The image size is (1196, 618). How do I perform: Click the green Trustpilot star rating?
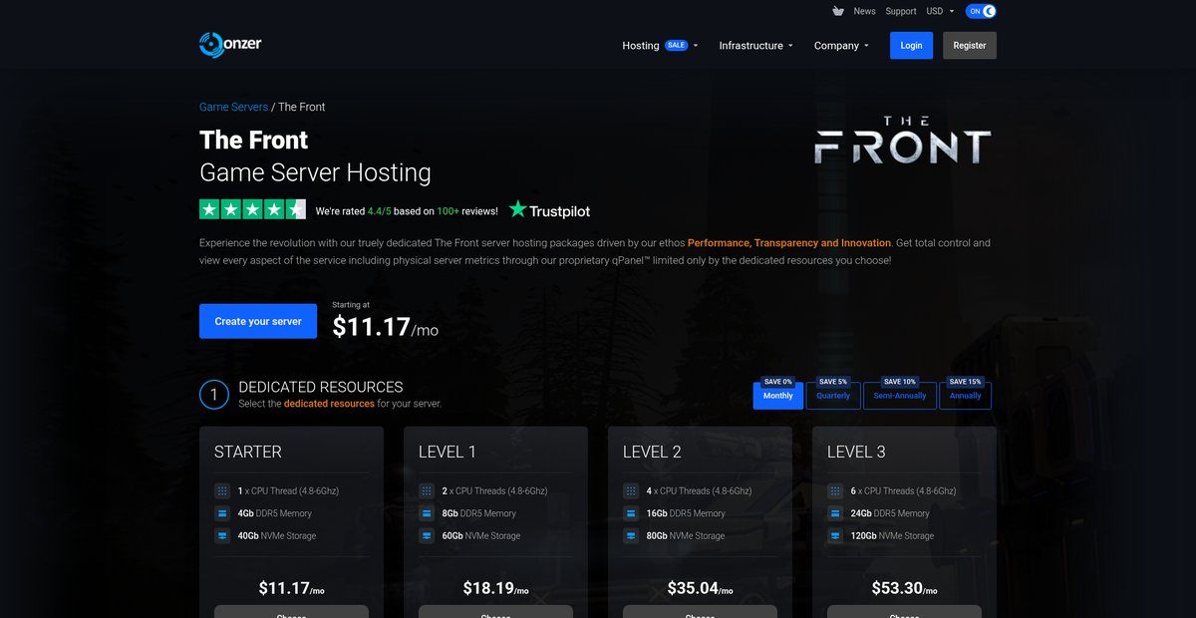pos(253,209)
